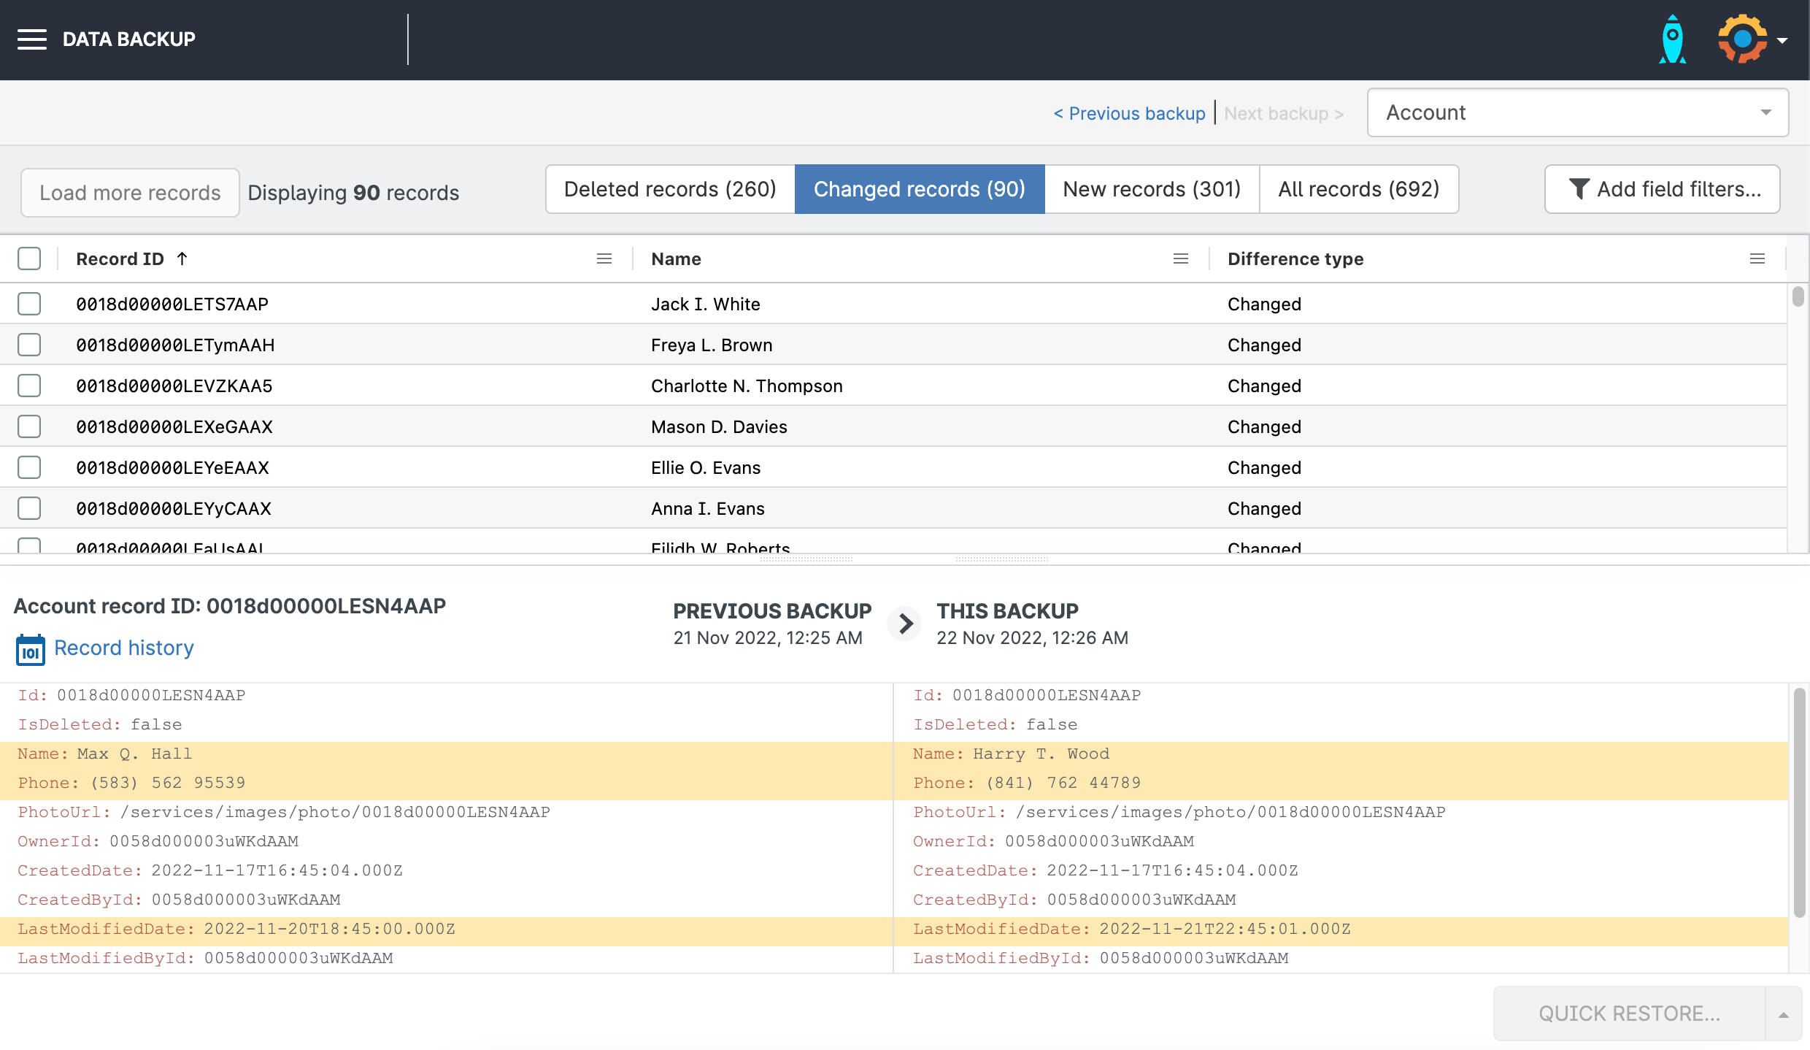
Task: Click the Record history calendar icon
Action: pos(31,649)
